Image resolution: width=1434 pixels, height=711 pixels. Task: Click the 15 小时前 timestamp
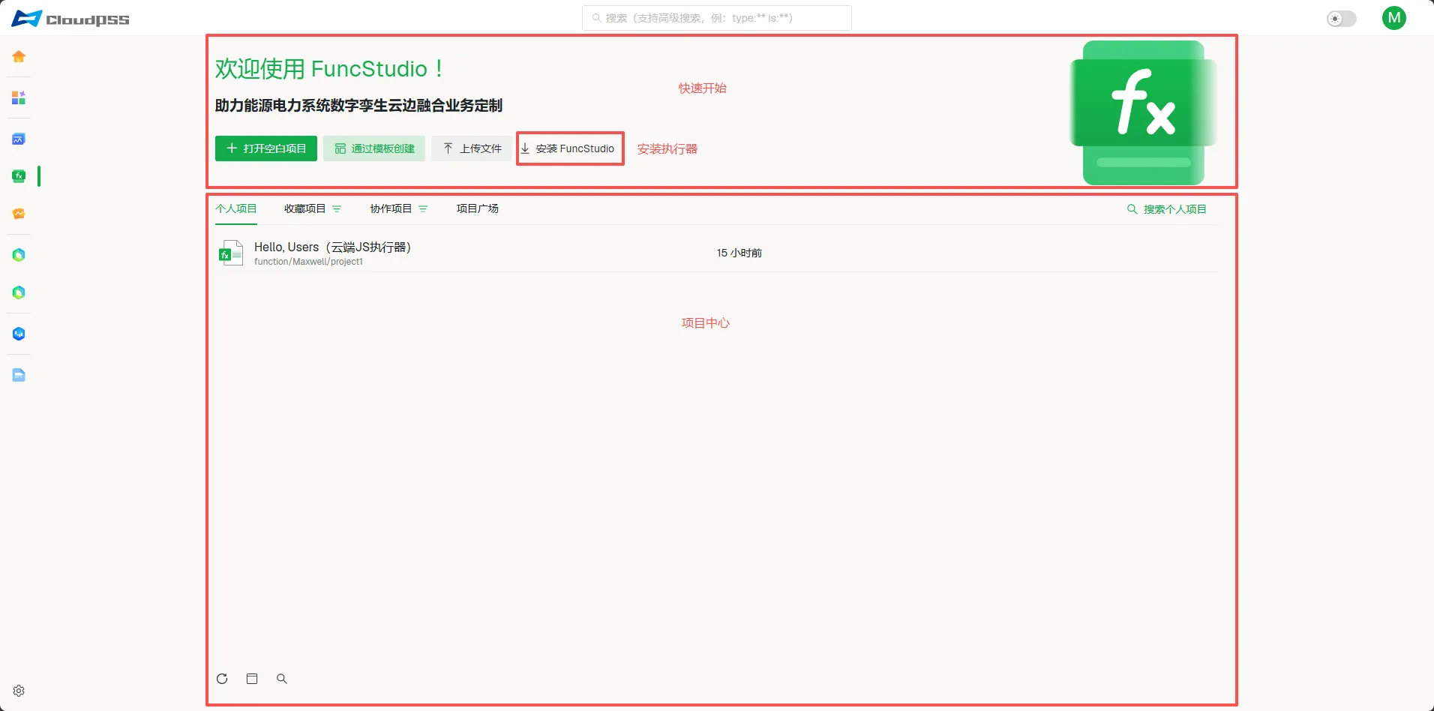pos(739,253)
